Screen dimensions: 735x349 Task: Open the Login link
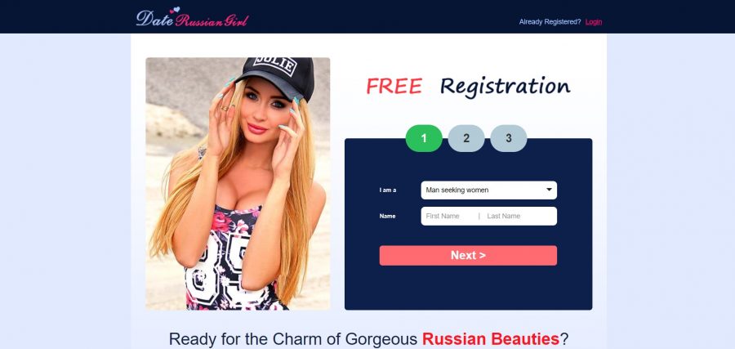[x=594, y=21]
